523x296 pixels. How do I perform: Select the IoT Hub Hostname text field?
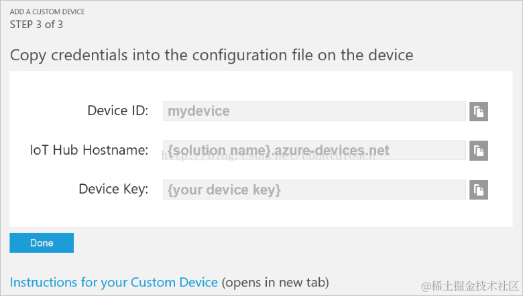(x=314, y=151)
